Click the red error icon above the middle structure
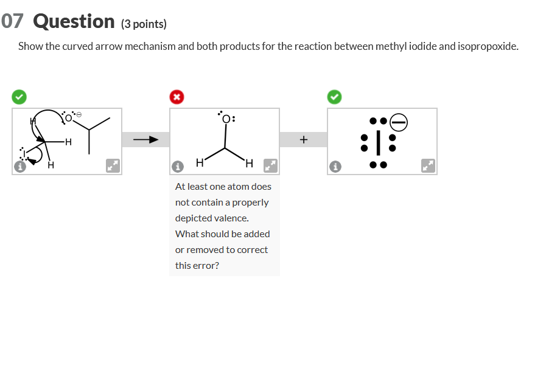 click(177, 97)
